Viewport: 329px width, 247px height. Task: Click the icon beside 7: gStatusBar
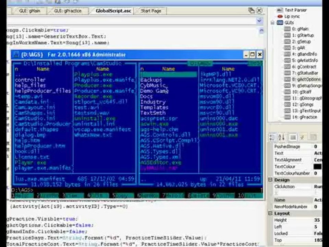pyautogui.click(x=287, y=73)
